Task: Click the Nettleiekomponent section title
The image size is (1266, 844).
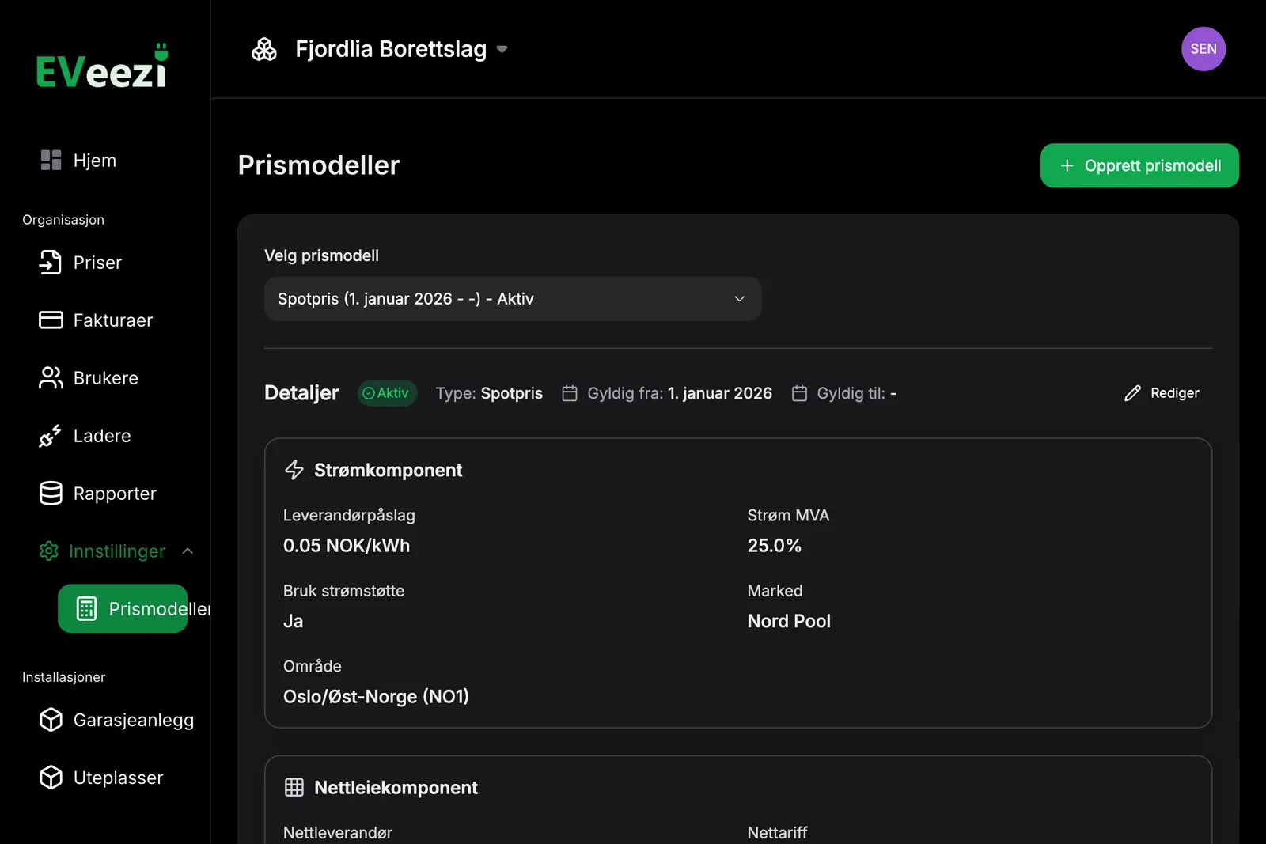Action: (396, 787)
